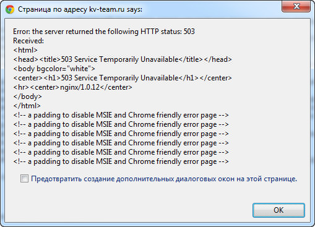Select the 'Received:' text line

28,41
